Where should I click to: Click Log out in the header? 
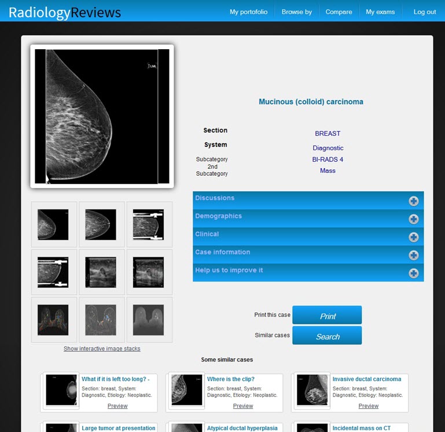(x=425, y=12)
